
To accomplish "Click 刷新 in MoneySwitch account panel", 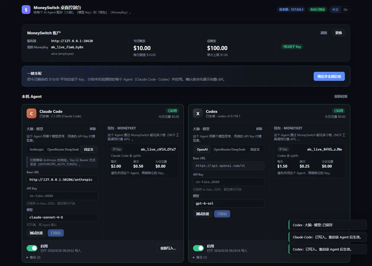I will point(324,33).
